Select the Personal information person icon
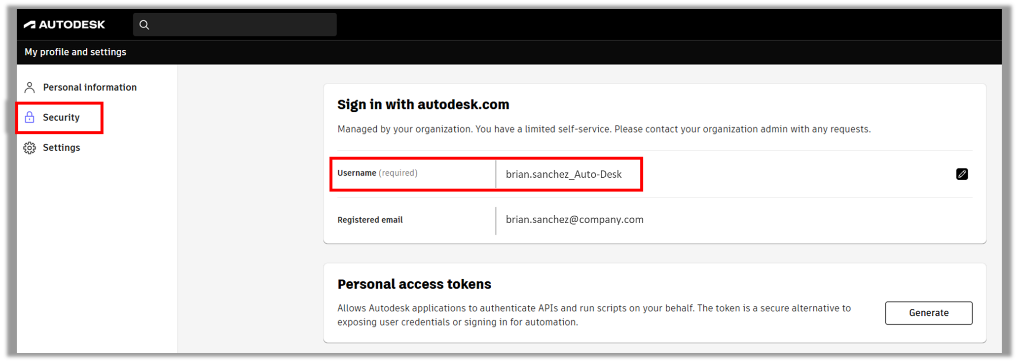1017x362 pixels. point(30,87)
